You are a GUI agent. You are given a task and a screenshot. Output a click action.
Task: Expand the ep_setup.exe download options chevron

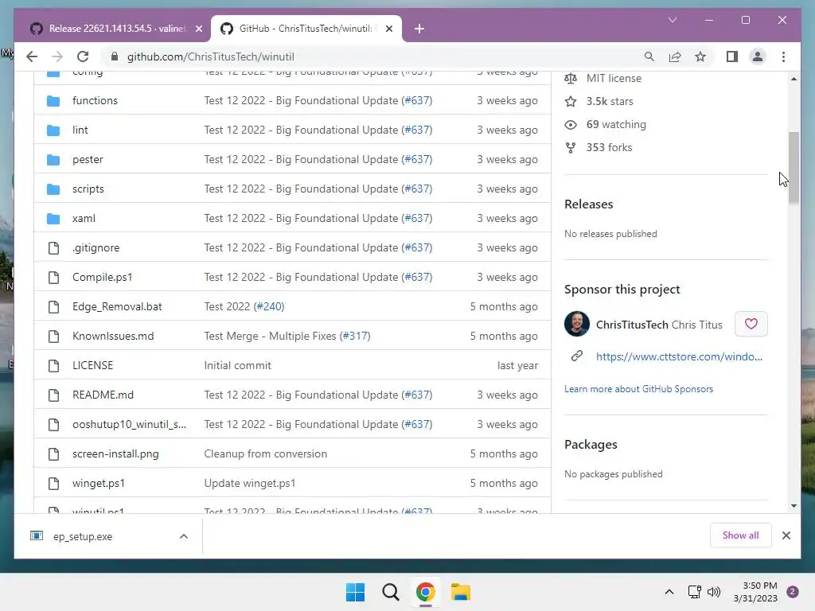tap(184, 536)
